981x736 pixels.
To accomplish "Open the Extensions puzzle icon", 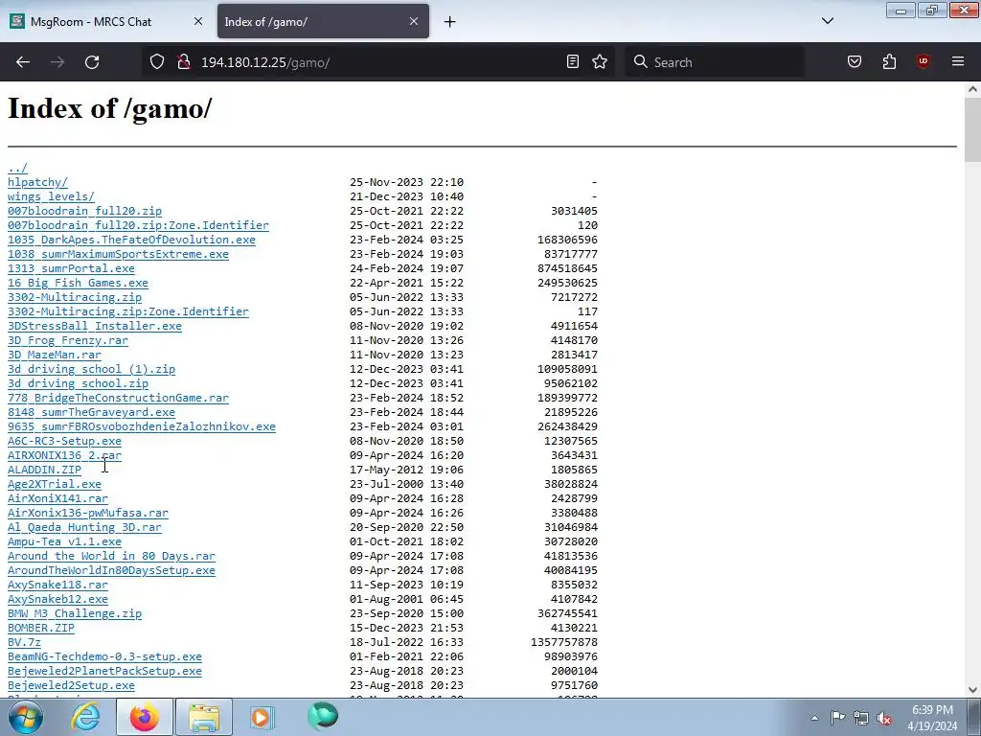I will click(x=889, y=62).
